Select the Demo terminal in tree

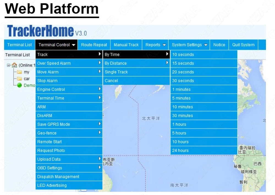coord(29,85)
